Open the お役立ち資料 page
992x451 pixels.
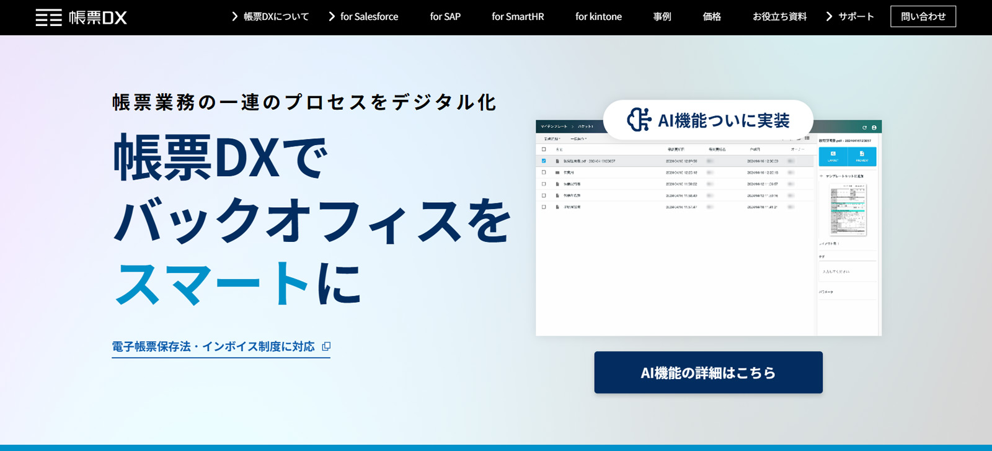[x=780, y=17]
